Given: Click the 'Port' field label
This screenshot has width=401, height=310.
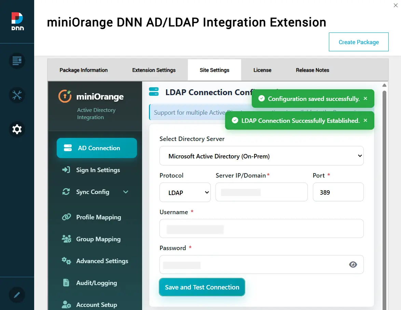Looking at the screenshot, I should coord(319,175).
